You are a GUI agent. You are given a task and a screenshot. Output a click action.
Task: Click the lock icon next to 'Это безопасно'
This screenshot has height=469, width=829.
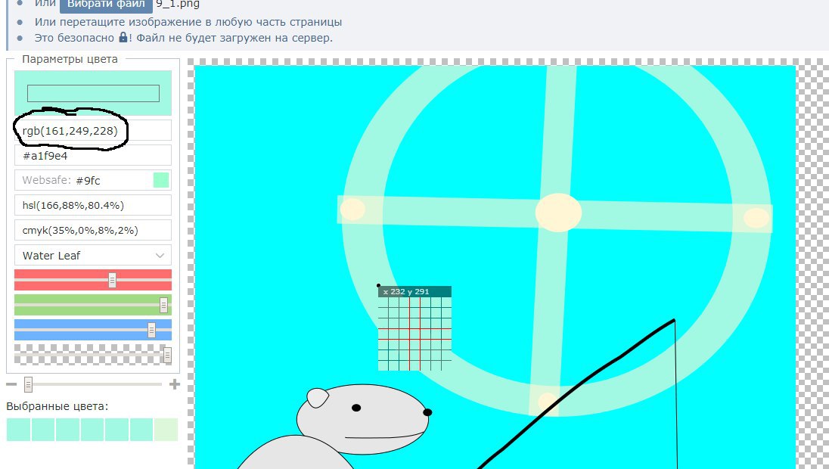click(123, 37)
